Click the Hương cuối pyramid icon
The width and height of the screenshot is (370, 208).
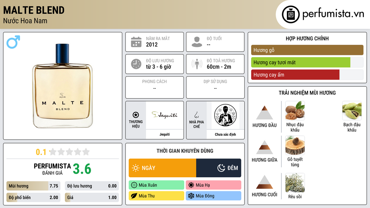pyautogui.click(x=264, y=182)
